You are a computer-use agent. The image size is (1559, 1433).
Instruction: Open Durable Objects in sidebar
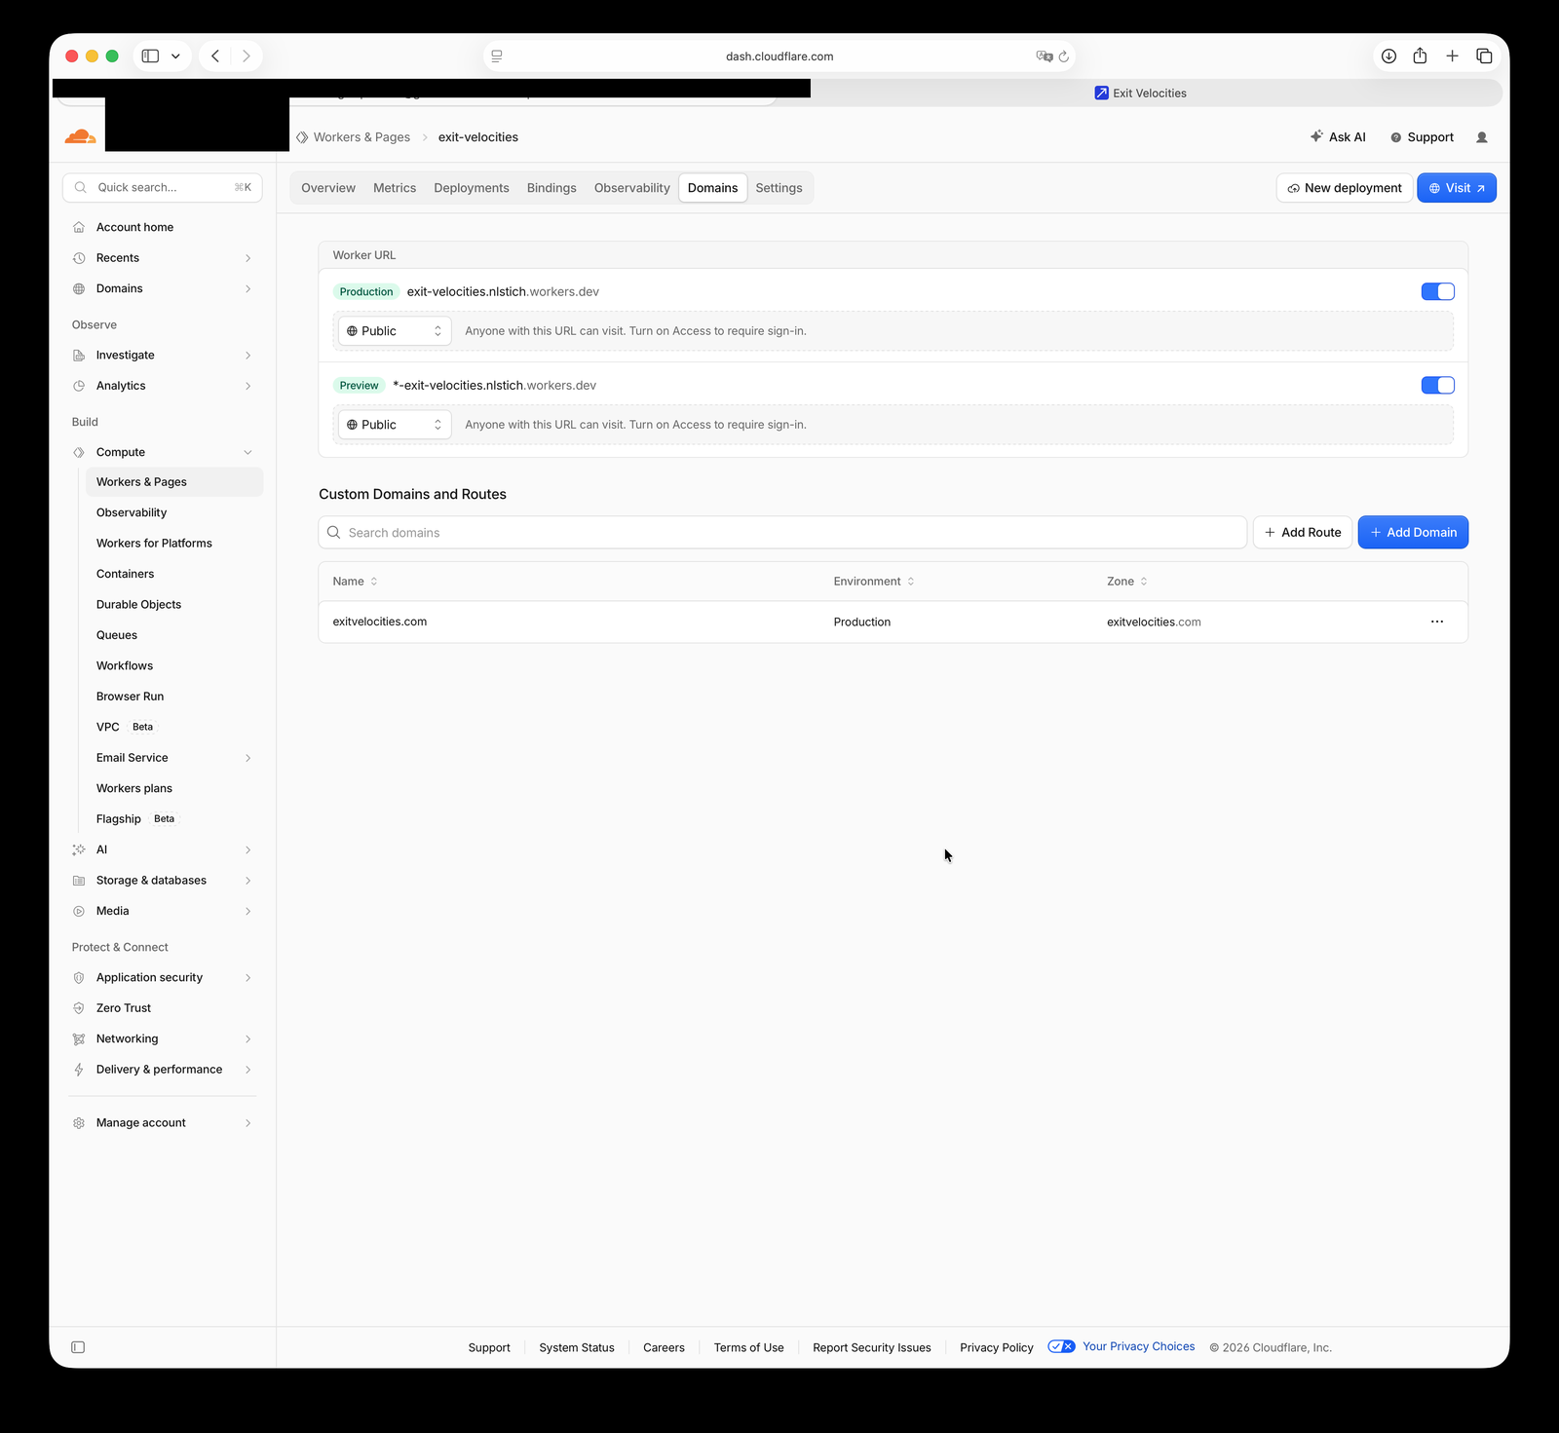(138, 604)
